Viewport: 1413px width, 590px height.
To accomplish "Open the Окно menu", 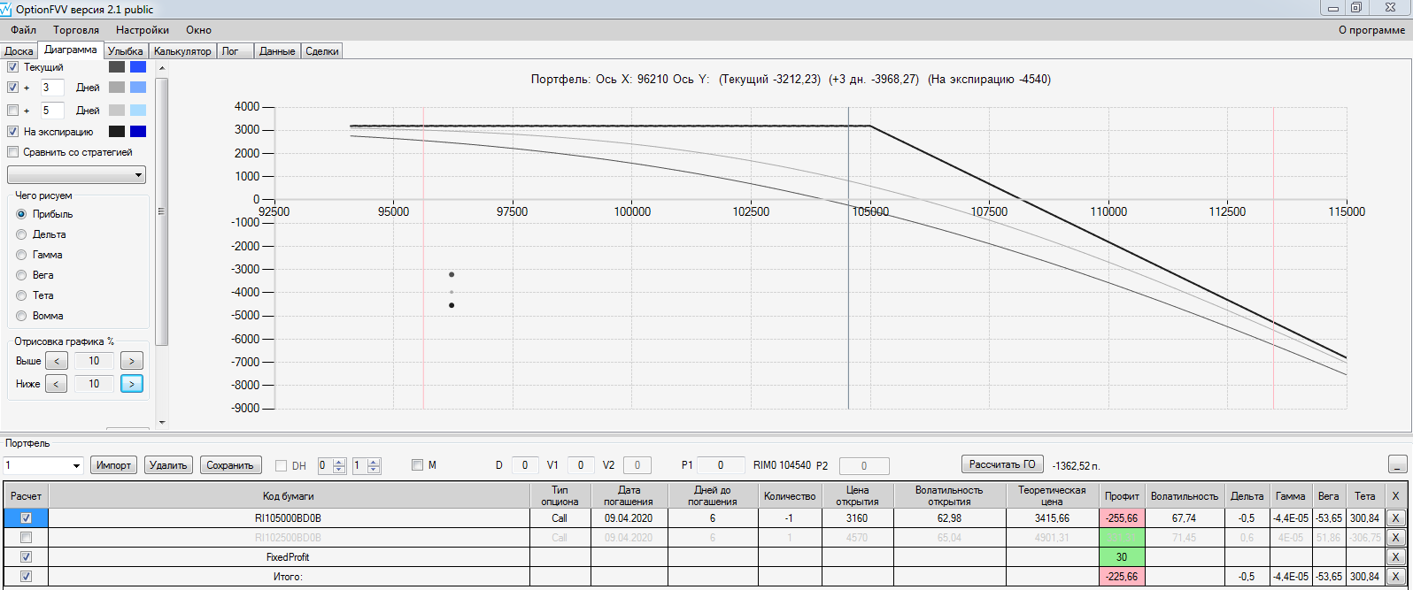I will click(199, 30).
